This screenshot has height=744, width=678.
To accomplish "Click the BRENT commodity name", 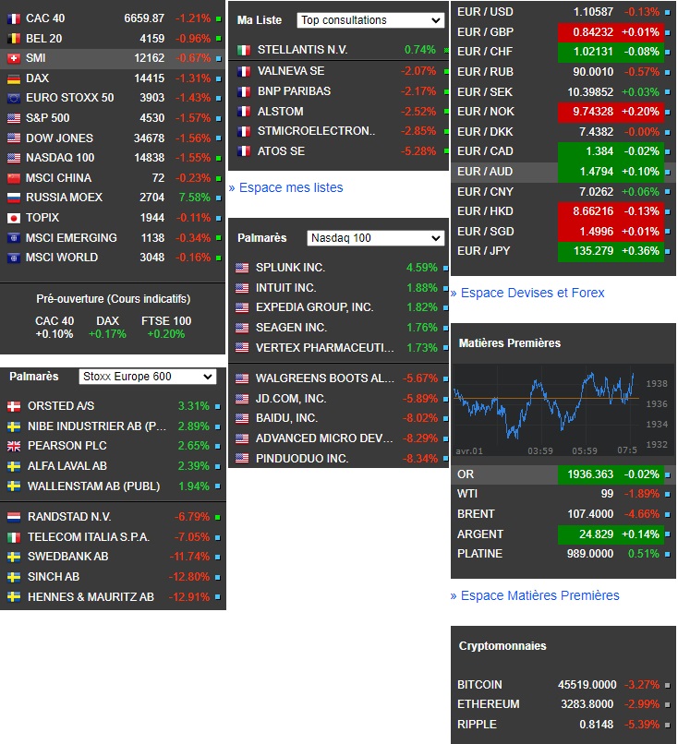I will point(476,514).
